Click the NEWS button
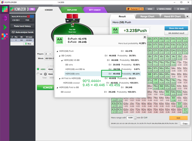This screenshot has height=141, width=192. 150,9
